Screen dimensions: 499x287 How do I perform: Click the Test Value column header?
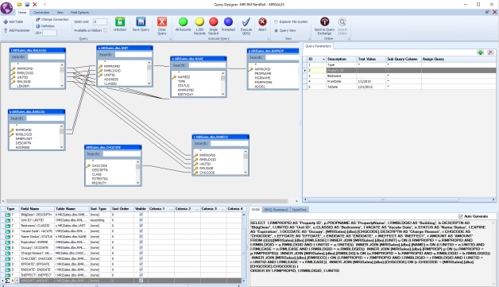coord(371,60)
